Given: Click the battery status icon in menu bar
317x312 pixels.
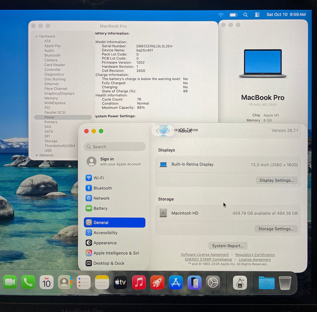Looking at the screenshot, I should point(233,15).
